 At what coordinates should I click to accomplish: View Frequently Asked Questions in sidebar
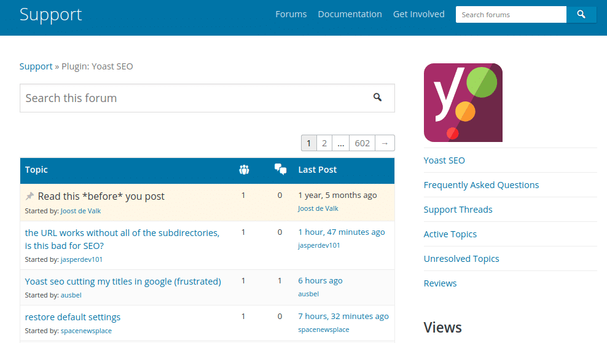coord(481,185)
